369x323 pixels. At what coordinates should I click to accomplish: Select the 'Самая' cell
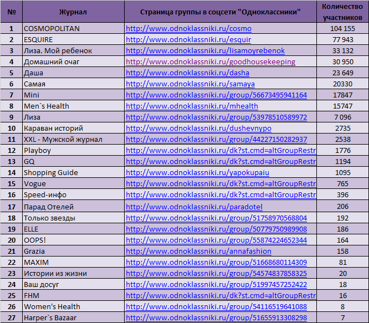[73, 84]
